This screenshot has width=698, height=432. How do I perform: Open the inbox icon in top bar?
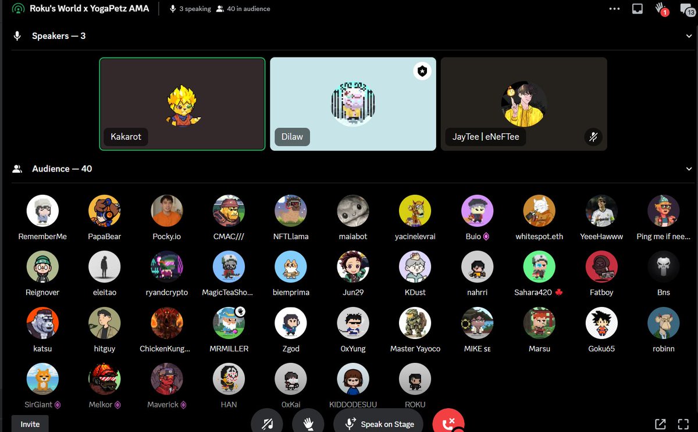pyautogui.click(x=638, y=9)
